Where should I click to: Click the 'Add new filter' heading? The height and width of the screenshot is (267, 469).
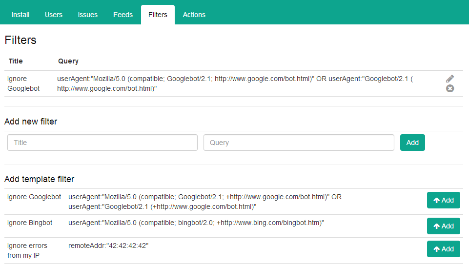pyautogui.click(x=31, y=122)
